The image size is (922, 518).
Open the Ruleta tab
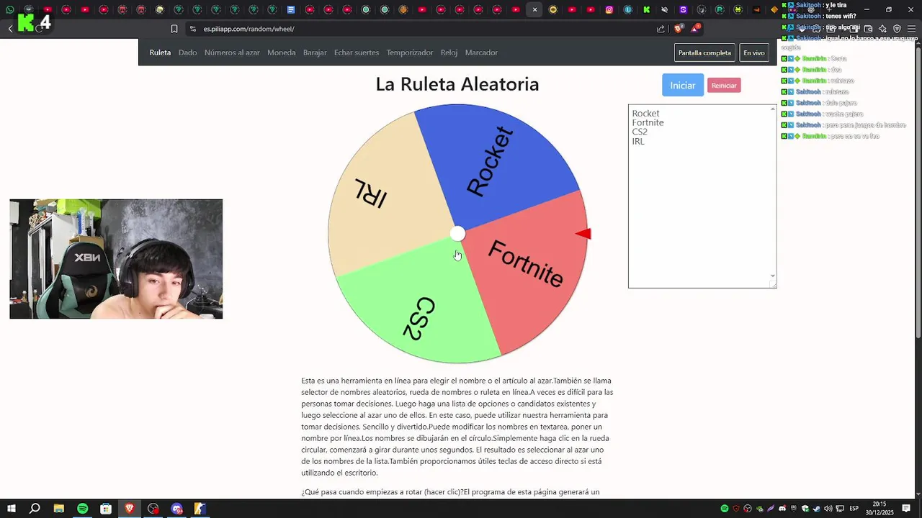(160, 53)
